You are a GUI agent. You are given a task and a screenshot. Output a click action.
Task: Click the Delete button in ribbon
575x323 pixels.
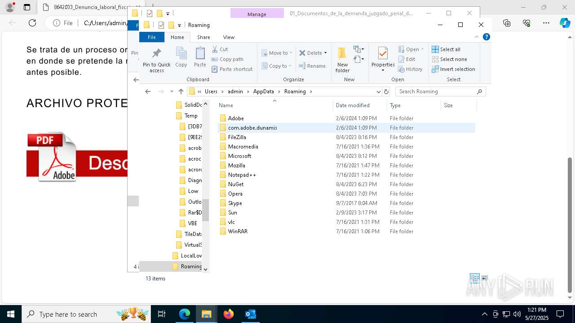click(x=310, y=53)
